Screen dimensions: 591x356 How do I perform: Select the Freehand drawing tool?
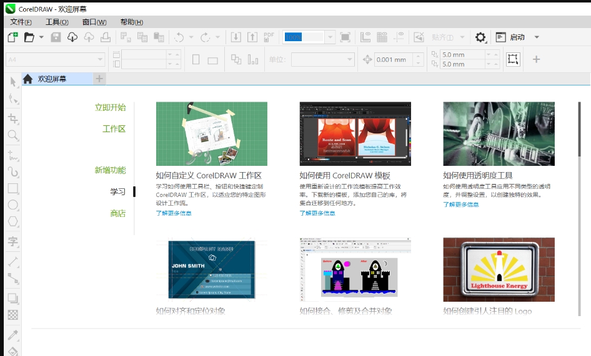click(x=13, y=155)
